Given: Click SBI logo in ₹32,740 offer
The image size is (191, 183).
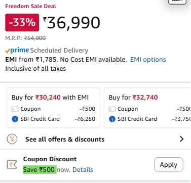Looking at the screenshot, I should (112, 119).
